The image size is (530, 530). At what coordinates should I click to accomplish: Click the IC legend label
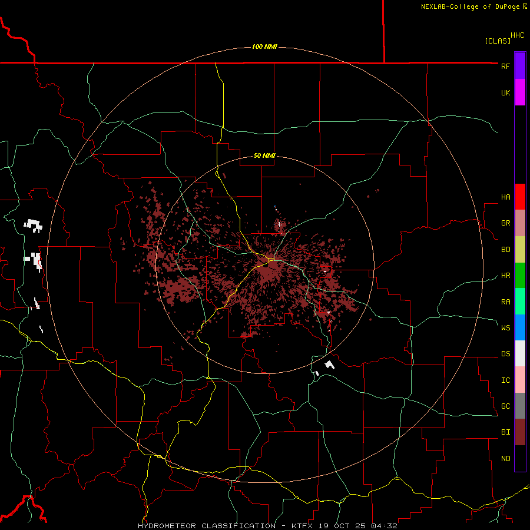click(505, 380)
